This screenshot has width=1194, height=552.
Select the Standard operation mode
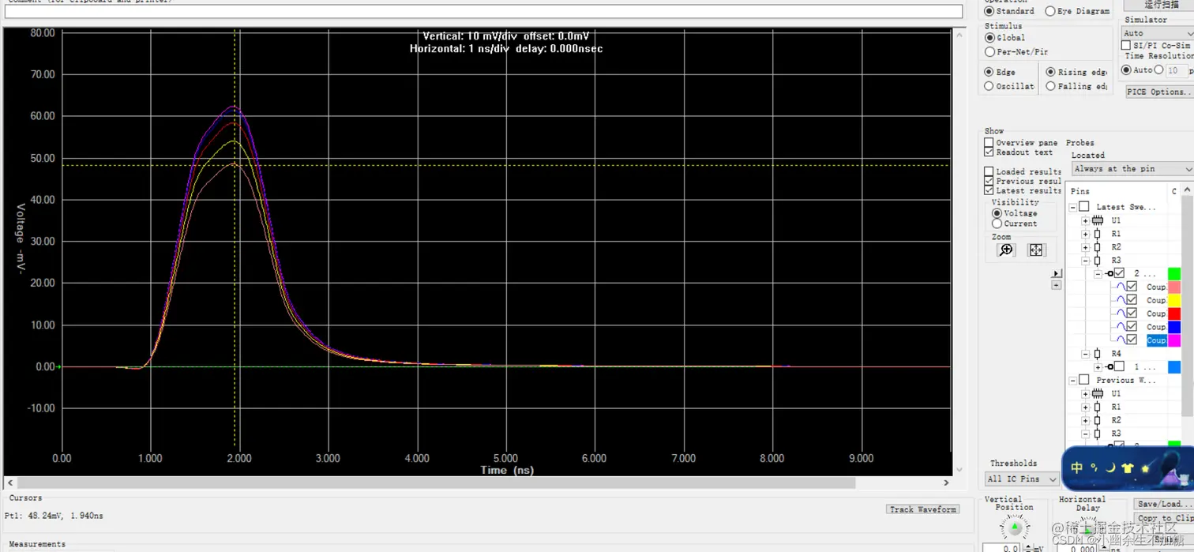point(989,11)
